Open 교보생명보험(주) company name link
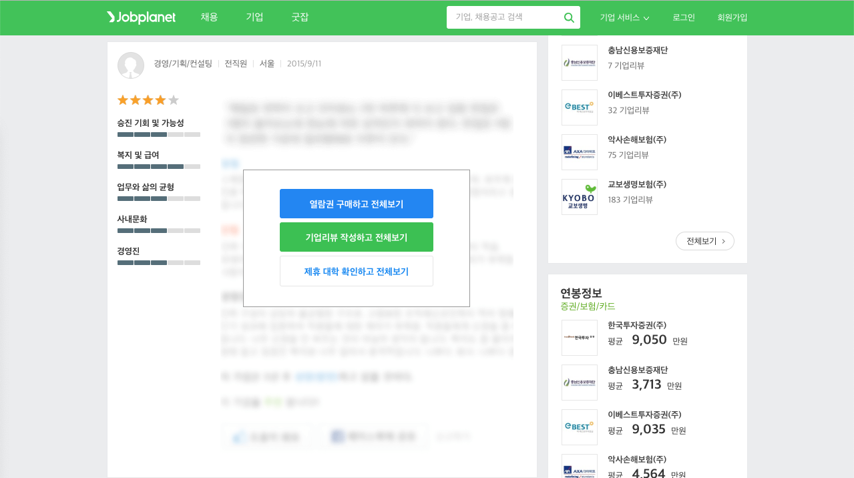 tap(637, 184)
